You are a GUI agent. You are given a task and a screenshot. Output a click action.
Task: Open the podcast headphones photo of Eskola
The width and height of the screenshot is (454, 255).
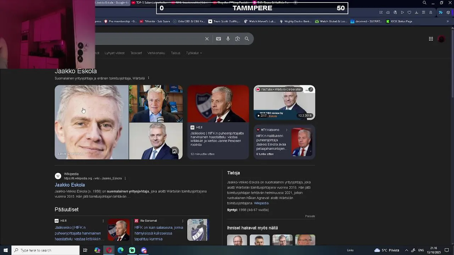(156, 103)
